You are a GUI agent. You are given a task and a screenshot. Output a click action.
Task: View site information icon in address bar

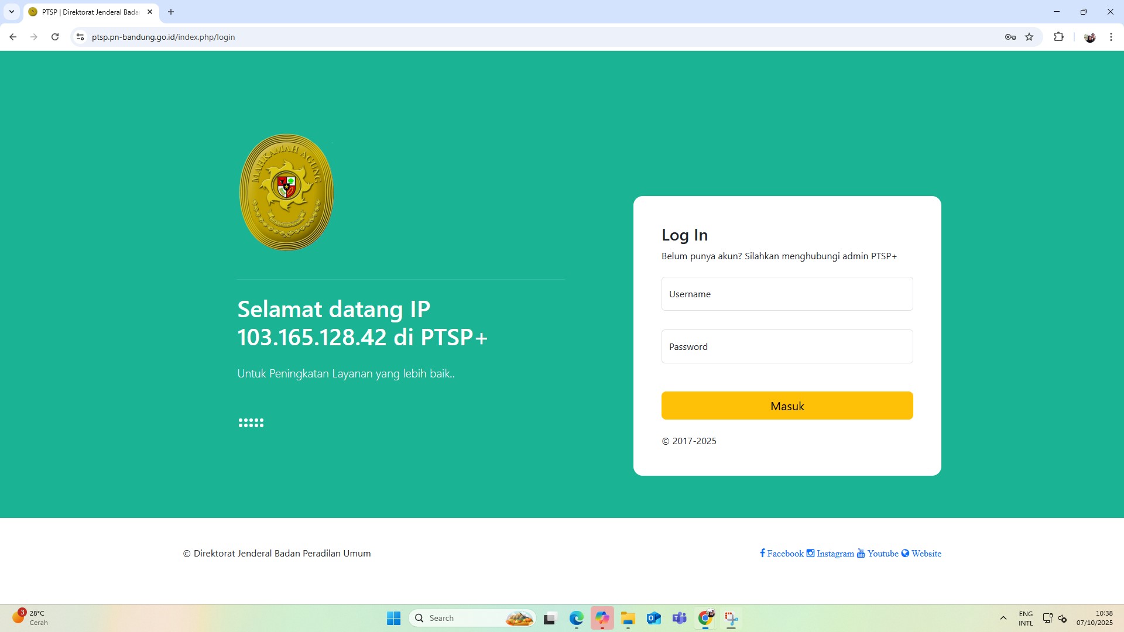[80, 37]
